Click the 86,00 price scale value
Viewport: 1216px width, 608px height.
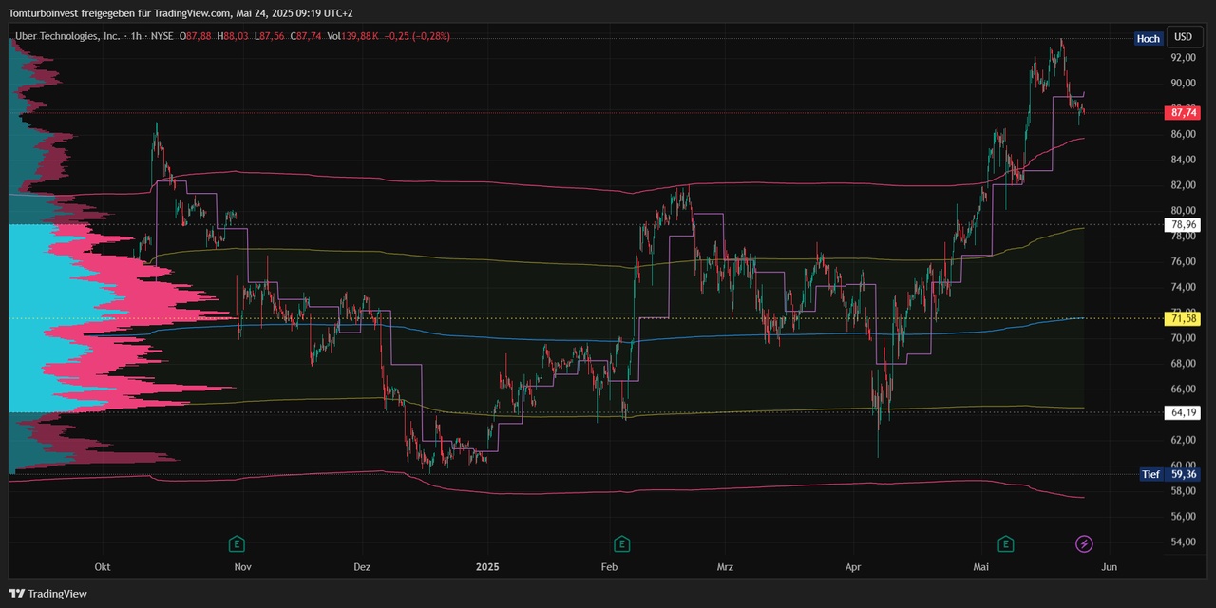(1183, 134)
